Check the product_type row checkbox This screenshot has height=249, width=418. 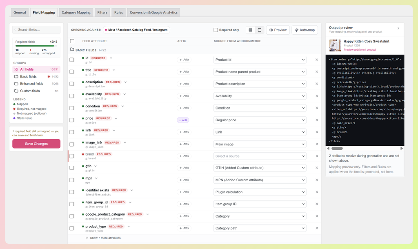click(x=72, y=228)
